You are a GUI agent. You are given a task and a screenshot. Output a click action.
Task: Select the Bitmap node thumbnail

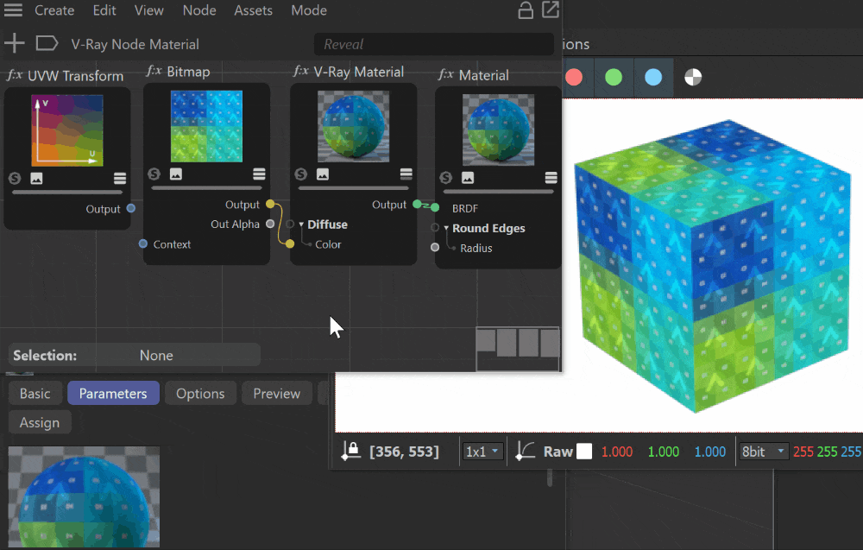click(x=206, y=126)
